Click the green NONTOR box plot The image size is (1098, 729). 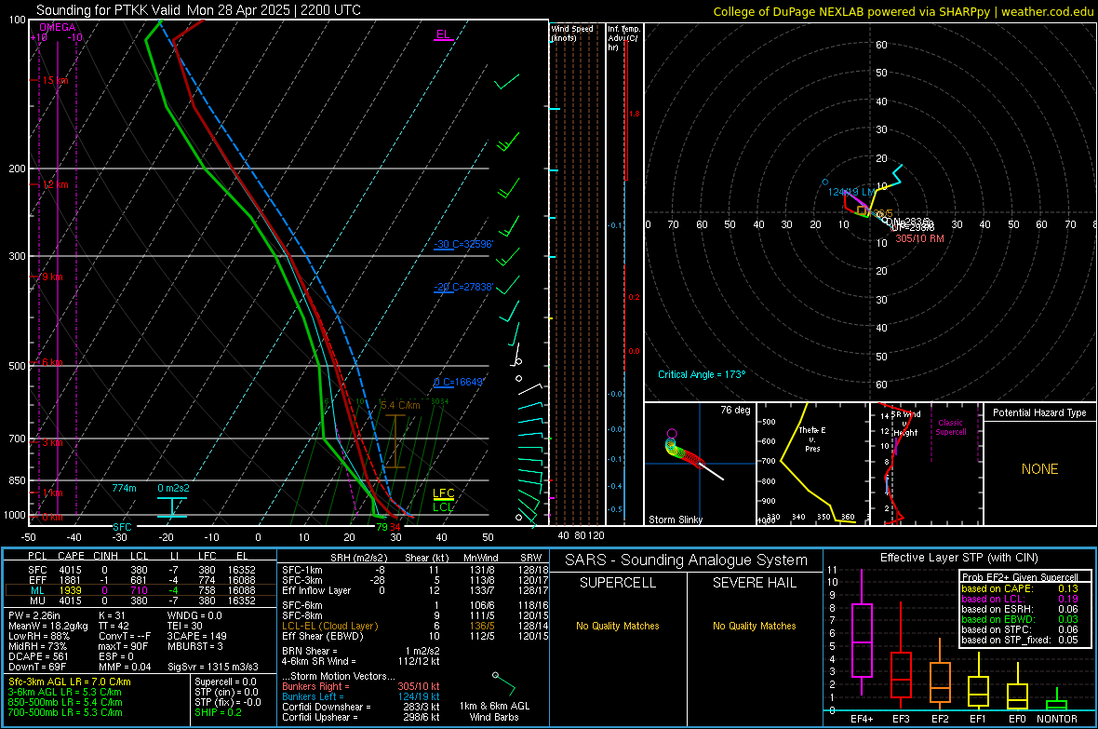coord(1056,700)
